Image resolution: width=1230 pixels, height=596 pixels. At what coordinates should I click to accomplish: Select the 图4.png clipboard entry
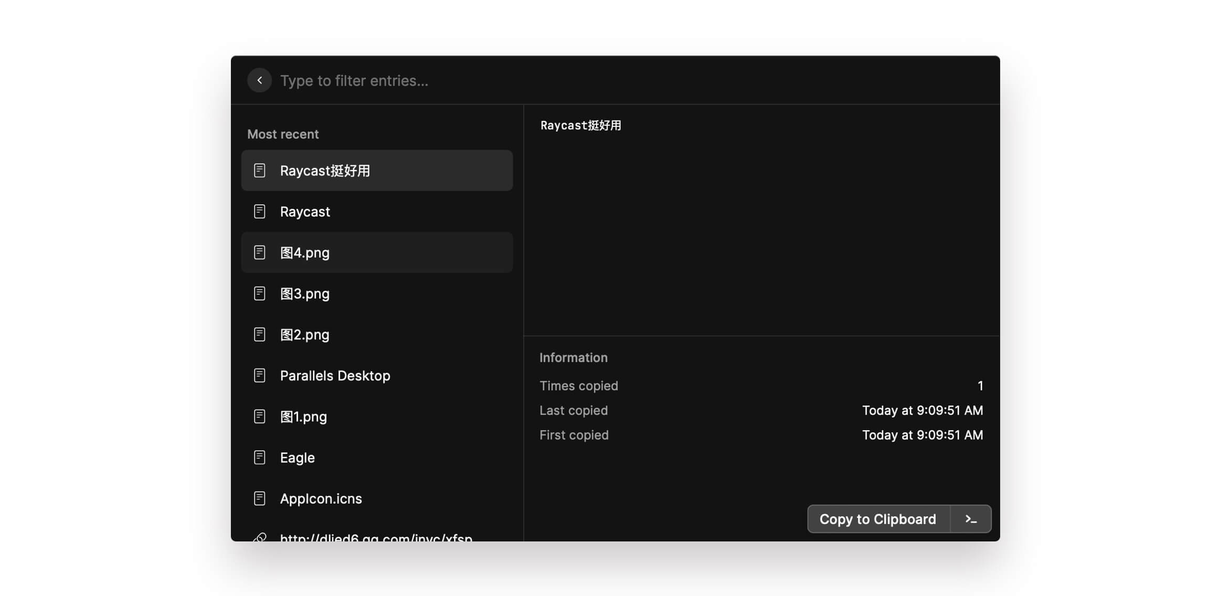377,252
